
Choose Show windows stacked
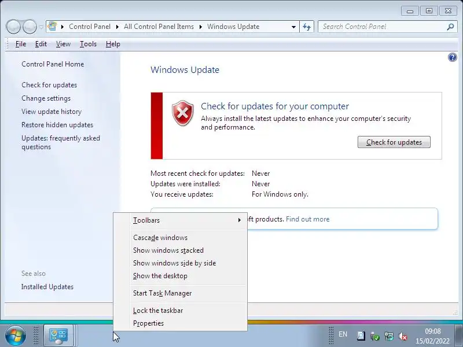188,250
